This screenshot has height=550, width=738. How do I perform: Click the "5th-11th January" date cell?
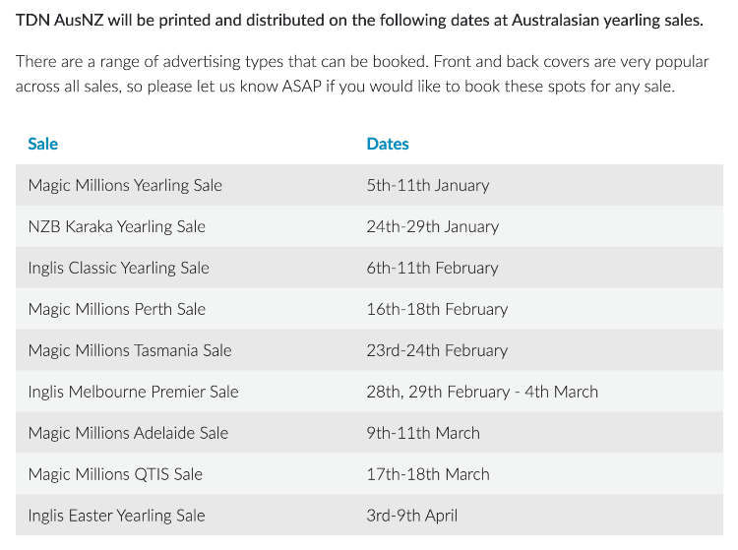pos(427,185)
